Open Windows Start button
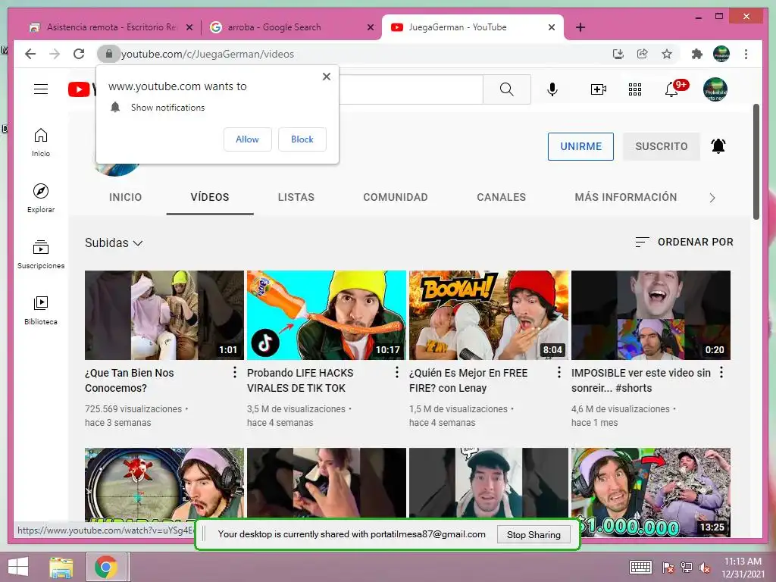The height and width of the screenshot is (582, 776). [x=18, y=567]
